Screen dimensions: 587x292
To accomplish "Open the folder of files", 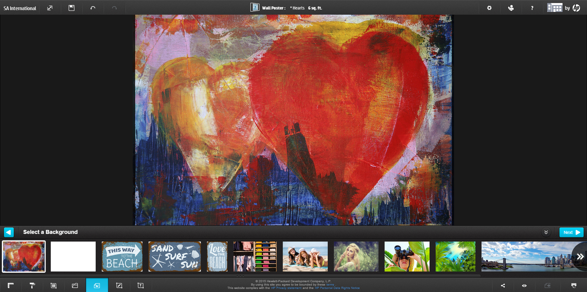I will (x=75, y=285).
